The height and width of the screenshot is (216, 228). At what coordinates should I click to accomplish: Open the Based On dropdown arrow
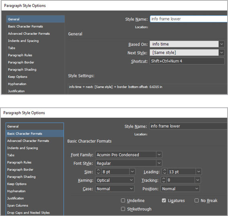click(x=221, y=44)
